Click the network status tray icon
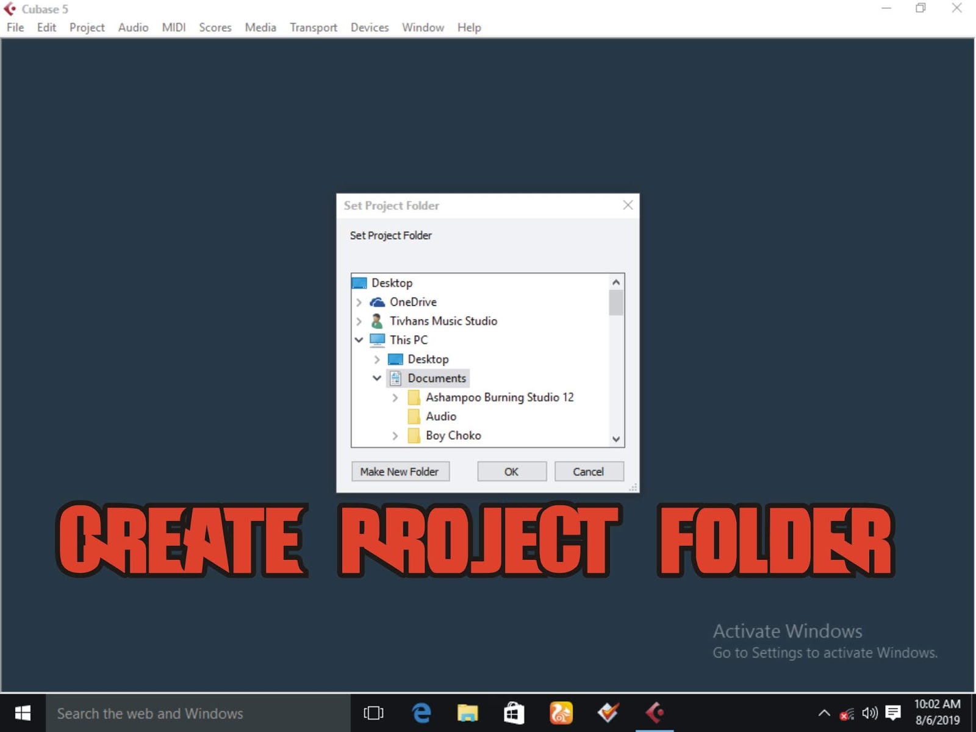This screenshot has width=976, height=732. pos(847,713)
